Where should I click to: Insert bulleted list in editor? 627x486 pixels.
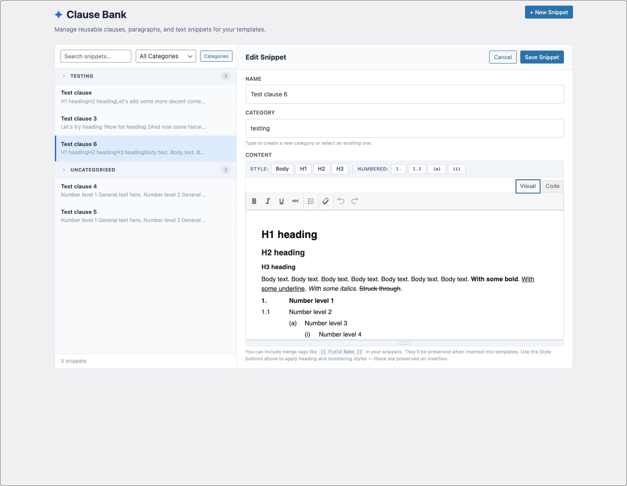(311, 201)
